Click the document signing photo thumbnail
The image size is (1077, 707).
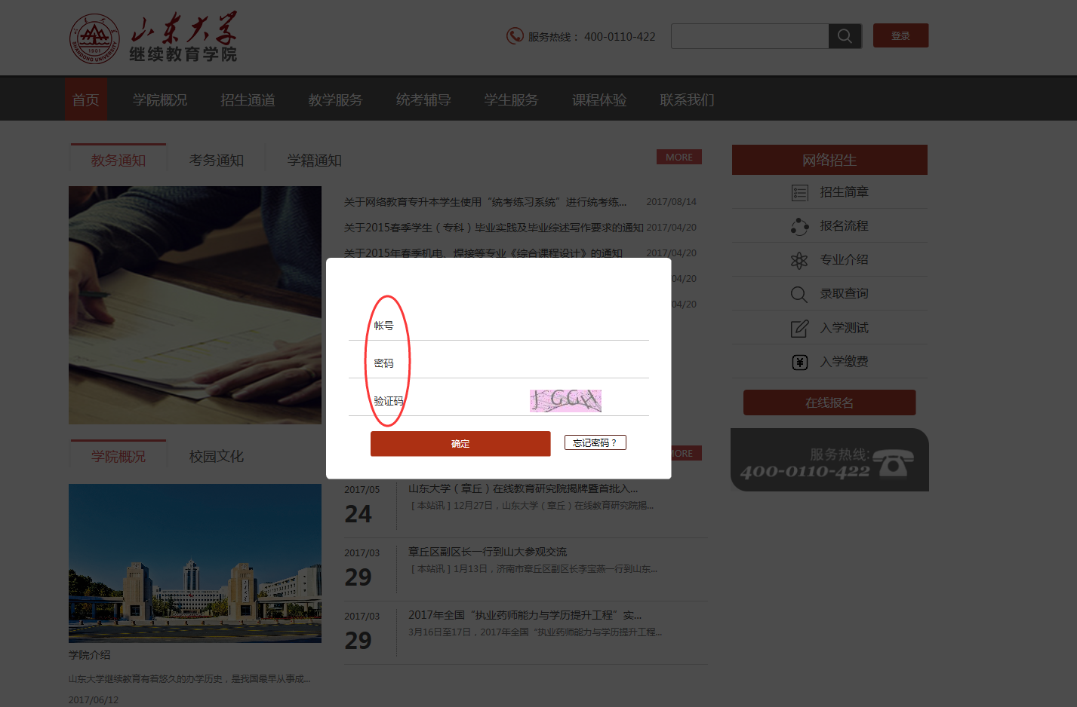(x=195, y=305)
